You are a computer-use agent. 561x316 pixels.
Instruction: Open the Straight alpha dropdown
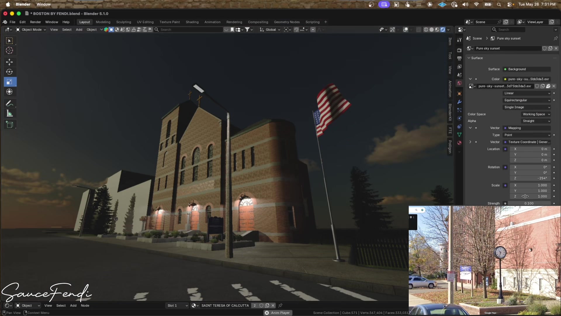pyautogui.click(x=536, y=121)
